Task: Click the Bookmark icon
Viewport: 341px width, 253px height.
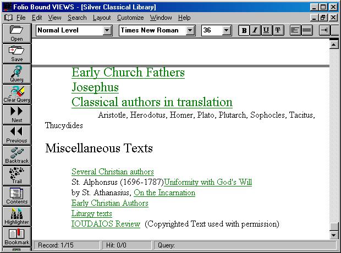Action: 16,237
